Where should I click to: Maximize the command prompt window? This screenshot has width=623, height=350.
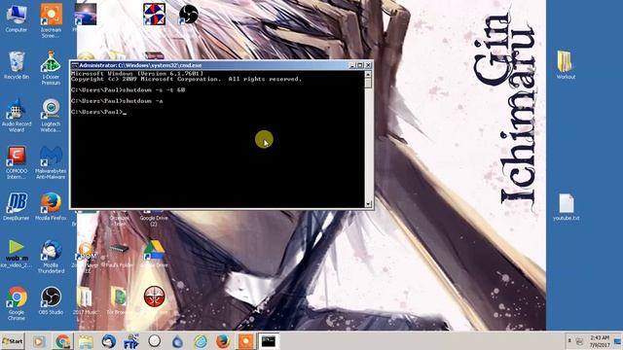click(x=360, y=65)
